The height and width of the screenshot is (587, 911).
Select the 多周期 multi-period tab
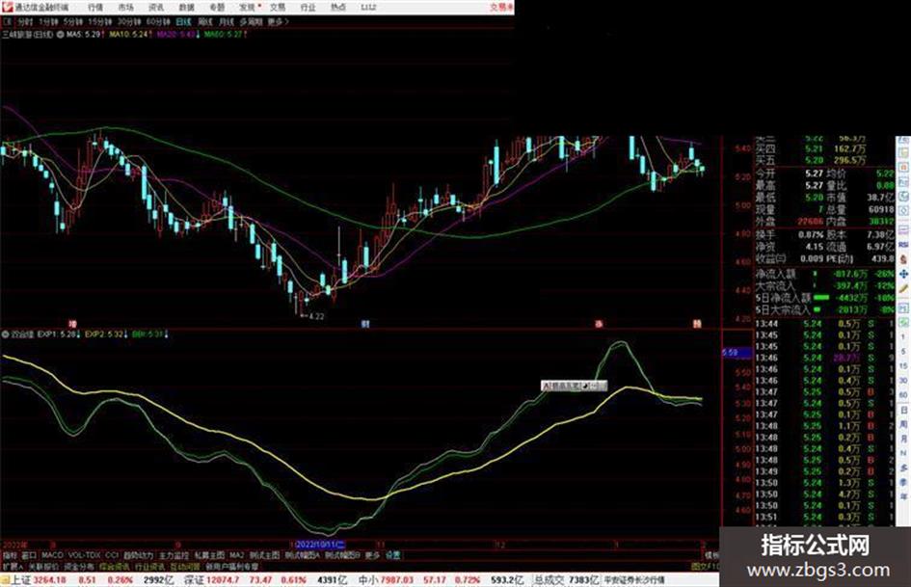(x=251, y=21)
